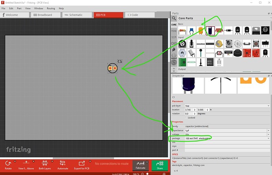Click the green Share button
This screenshot has width=272, height=175.
160,166
